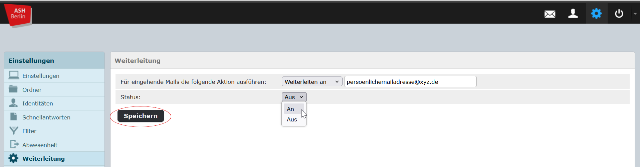
Task: Open the contacts person icon
Action: click(x=573, y=14)
